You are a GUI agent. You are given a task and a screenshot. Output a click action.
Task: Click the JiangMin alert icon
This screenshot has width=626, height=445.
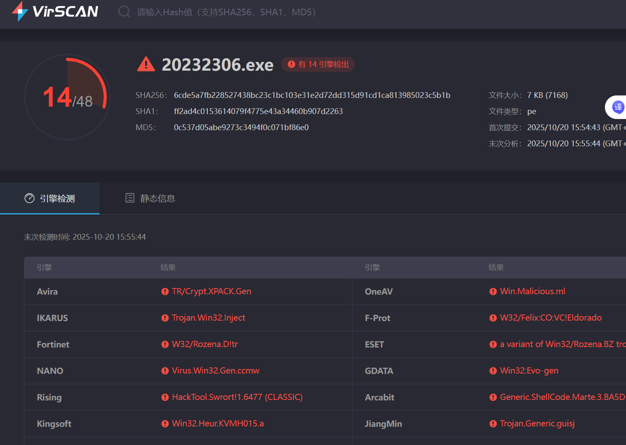(493, 424)
